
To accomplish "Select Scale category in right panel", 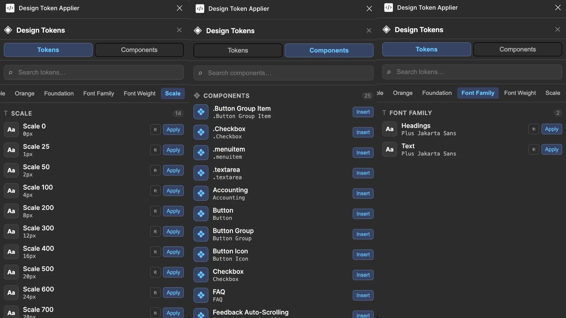I will tap(553, 93).
